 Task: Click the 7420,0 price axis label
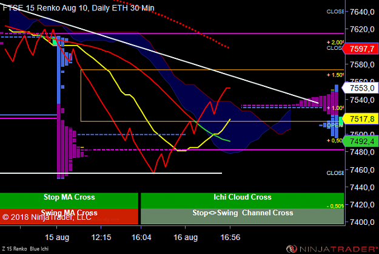(x=362, y=205)
